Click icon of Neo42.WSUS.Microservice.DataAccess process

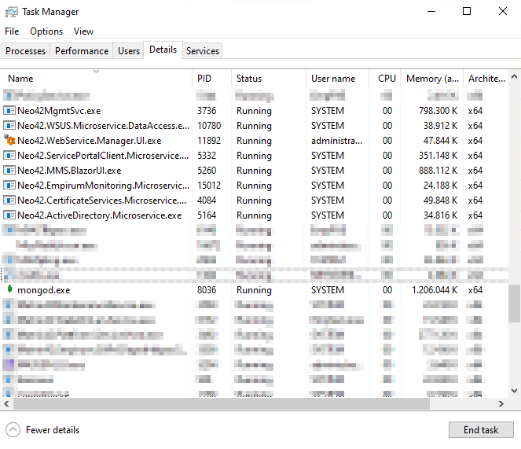pyautogui.click(x=9, y=125)
